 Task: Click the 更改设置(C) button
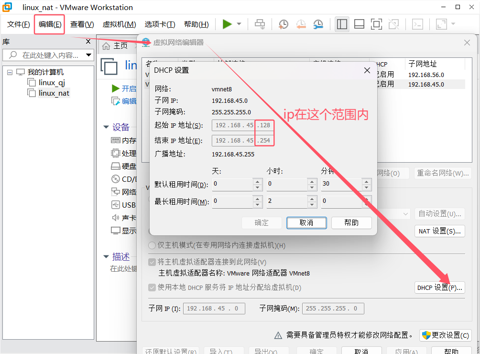click(x=446, y=335)
